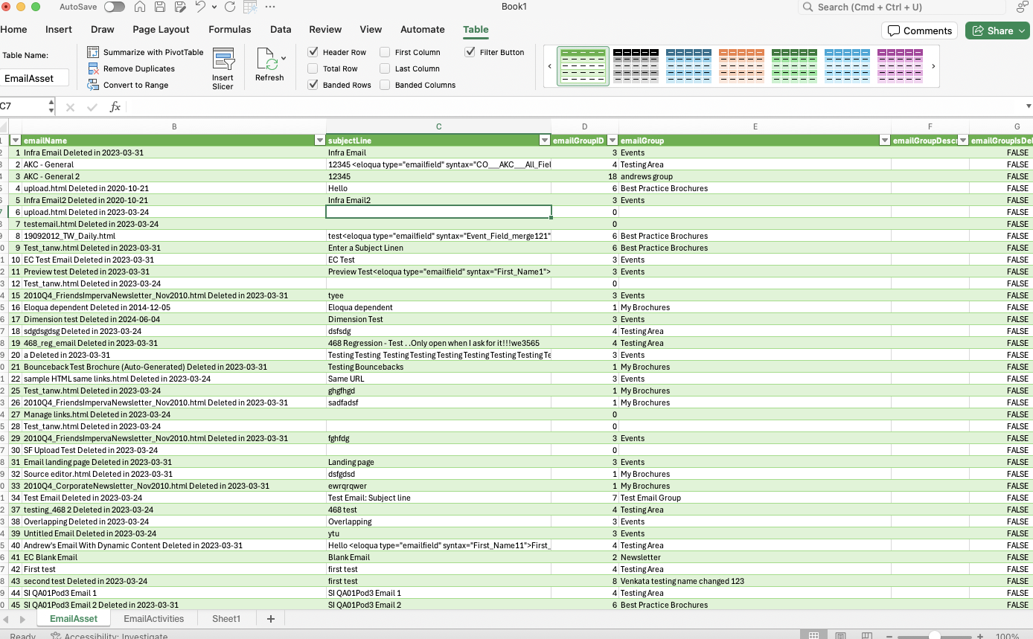
Task: Show previous table styles arrow
Action: click(x=549, y=66)
